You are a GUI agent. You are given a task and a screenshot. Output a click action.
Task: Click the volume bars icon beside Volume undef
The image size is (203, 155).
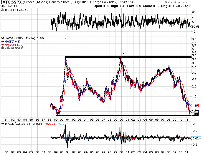3,48
